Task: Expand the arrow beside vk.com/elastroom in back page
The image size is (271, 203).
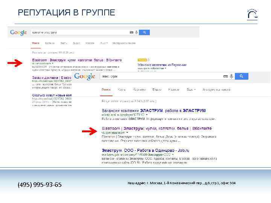Action: [53, 64]
